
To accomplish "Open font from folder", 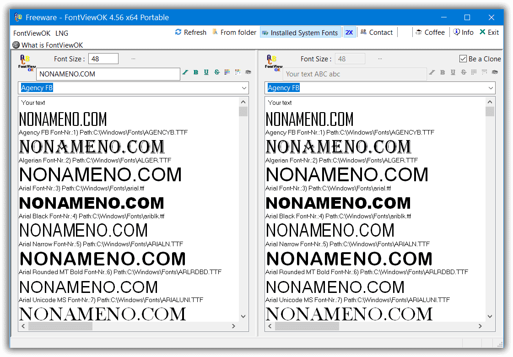I will (x=234, y=32).
